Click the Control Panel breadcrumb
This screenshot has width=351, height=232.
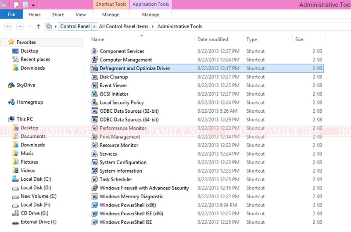click(75, 26)
